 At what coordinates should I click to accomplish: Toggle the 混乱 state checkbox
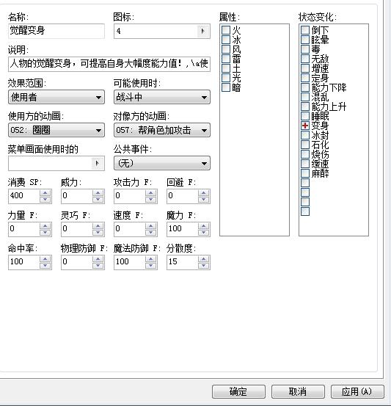pyautogui.click(x=305, y=97)
